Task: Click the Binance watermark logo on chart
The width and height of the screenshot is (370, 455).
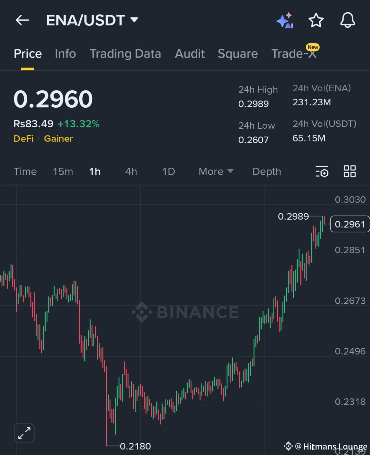Action: pos(185,312)
